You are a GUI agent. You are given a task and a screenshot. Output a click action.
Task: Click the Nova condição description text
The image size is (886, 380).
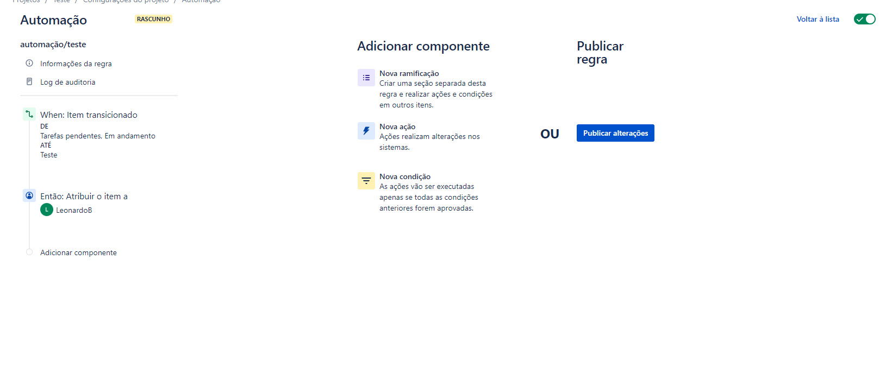pos(429,197)
